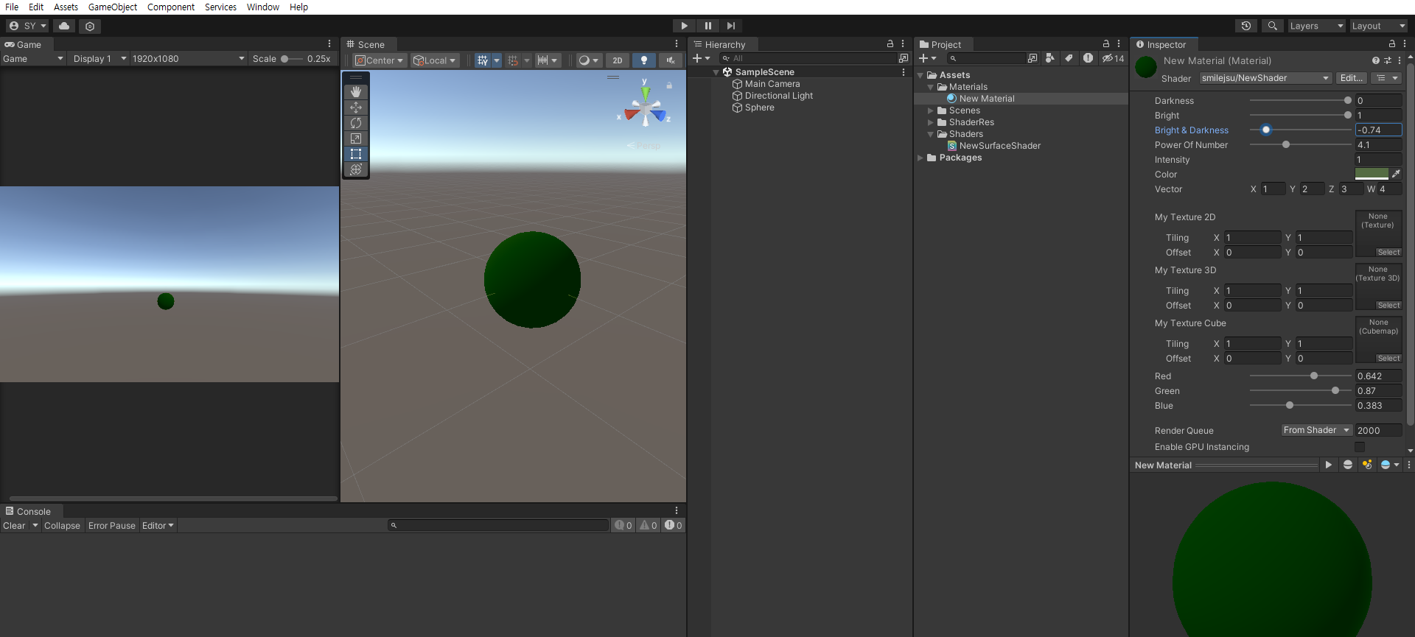Select Directional Light in Hierarchy

(x=779, y=96)
